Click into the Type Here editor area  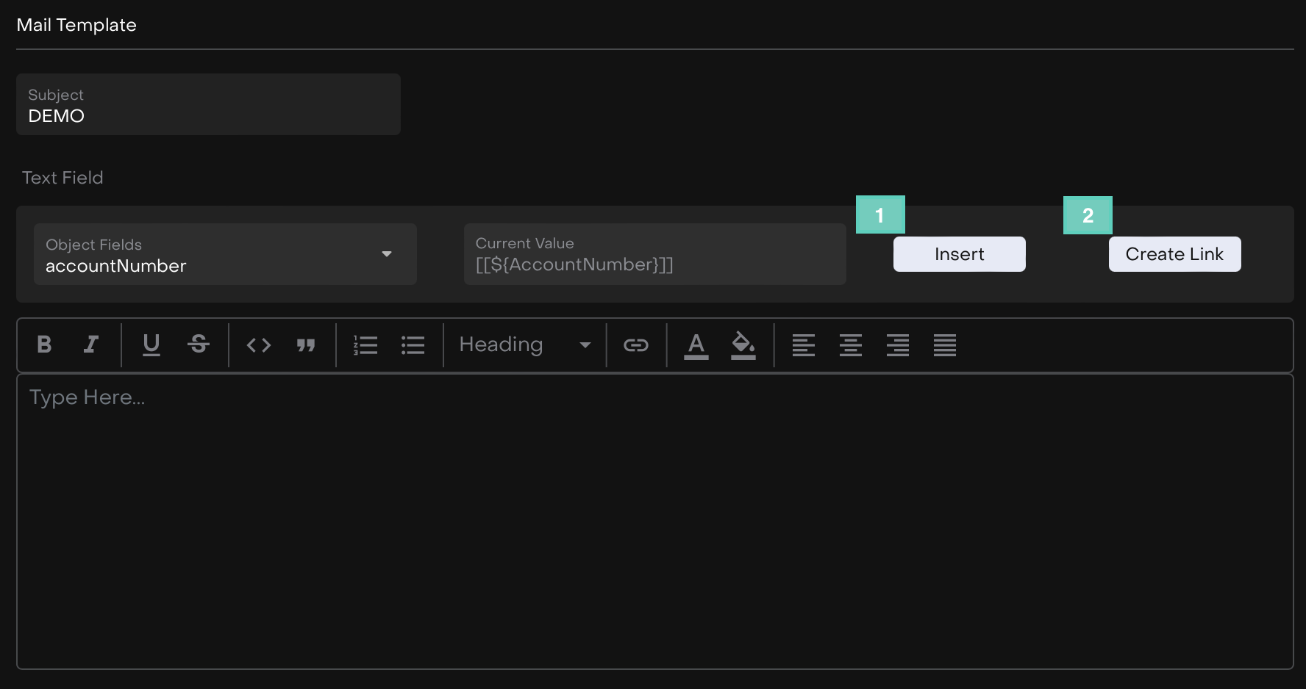click(654, 522)
